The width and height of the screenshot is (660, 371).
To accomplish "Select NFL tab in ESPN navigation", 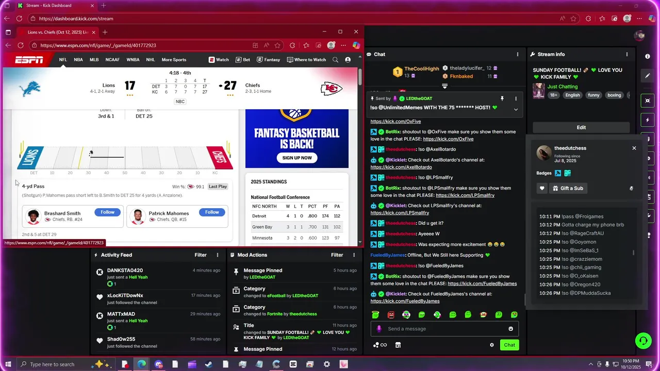I will coord(63,60).
